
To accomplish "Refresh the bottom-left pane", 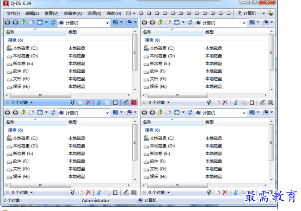I will [x=53, y=112].
